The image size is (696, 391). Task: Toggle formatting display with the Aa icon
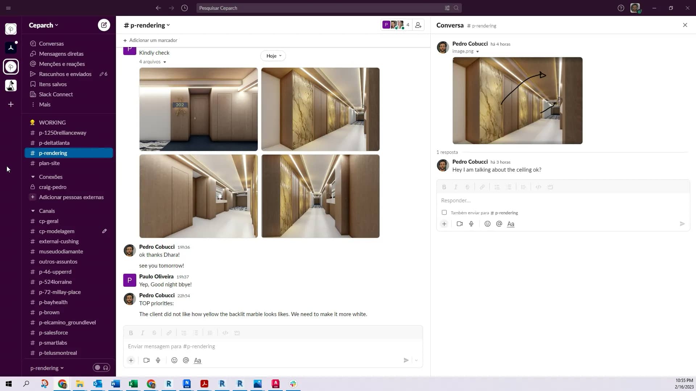(x=198, y=360)
